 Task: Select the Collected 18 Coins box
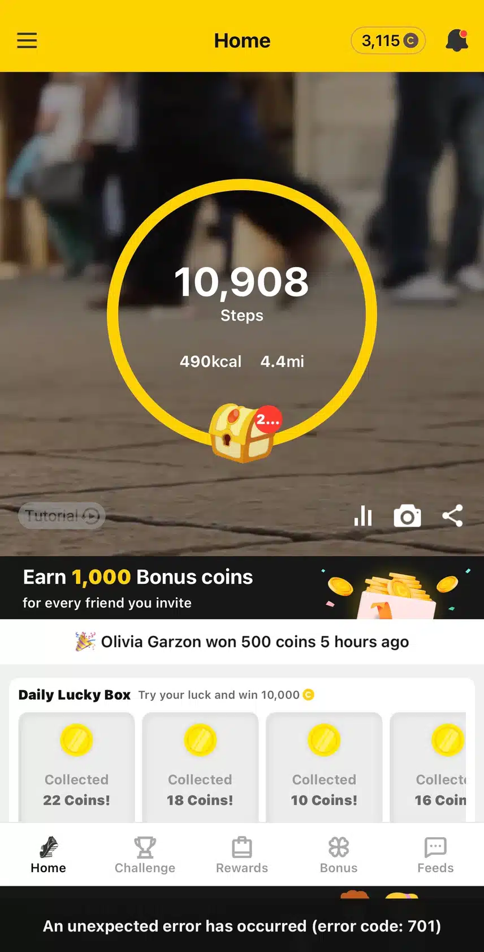pos(200,767)
